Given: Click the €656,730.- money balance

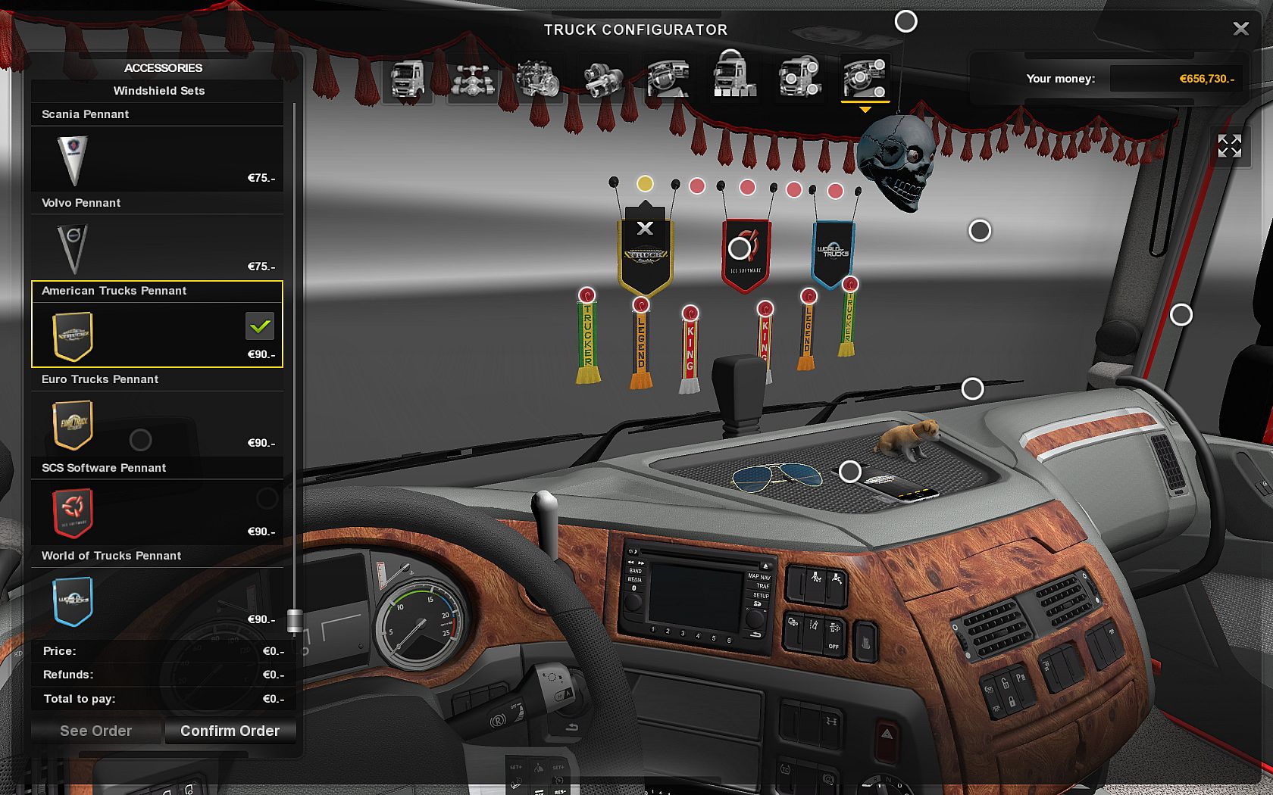Looking at the screenshot, I should click(1207, 79).
